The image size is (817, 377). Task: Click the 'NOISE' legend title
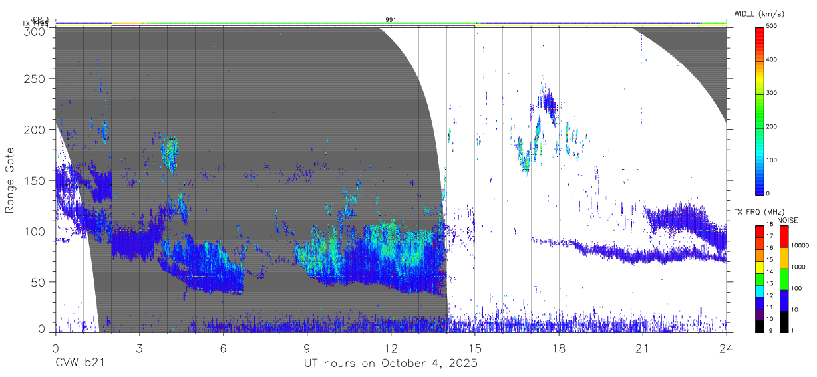click(787, 220)
